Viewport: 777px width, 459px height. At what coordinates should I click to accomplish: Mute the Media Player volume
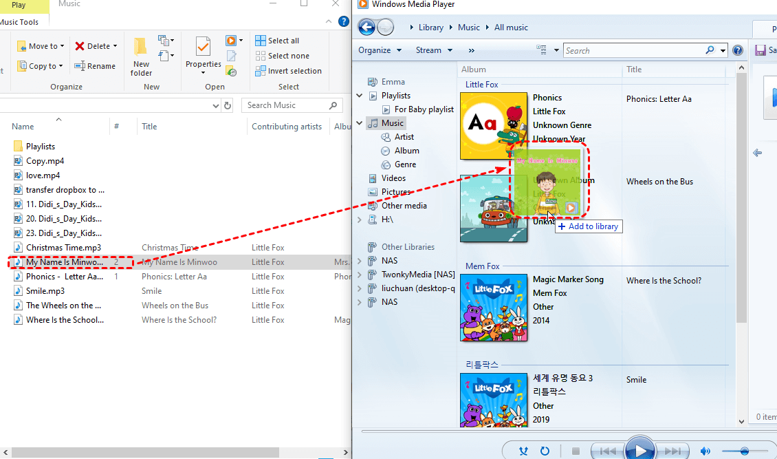705,451
